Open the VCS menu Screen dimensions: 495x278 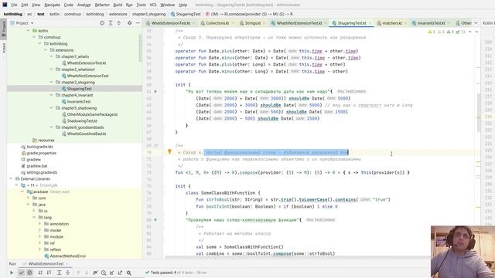coord(153,5)
